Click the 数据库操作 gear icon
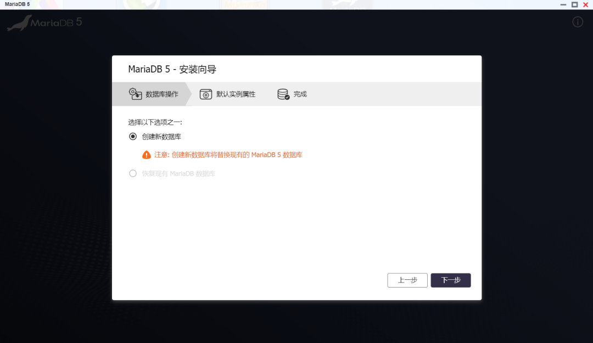The width and height of the screenshot is (593, 343). coord(135,94)
